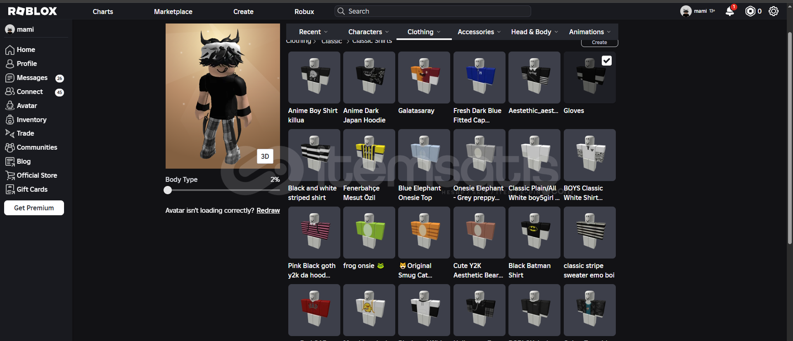Select the Fenerbahçe Mesut Özil shirt thumbnail

point(369,155)
